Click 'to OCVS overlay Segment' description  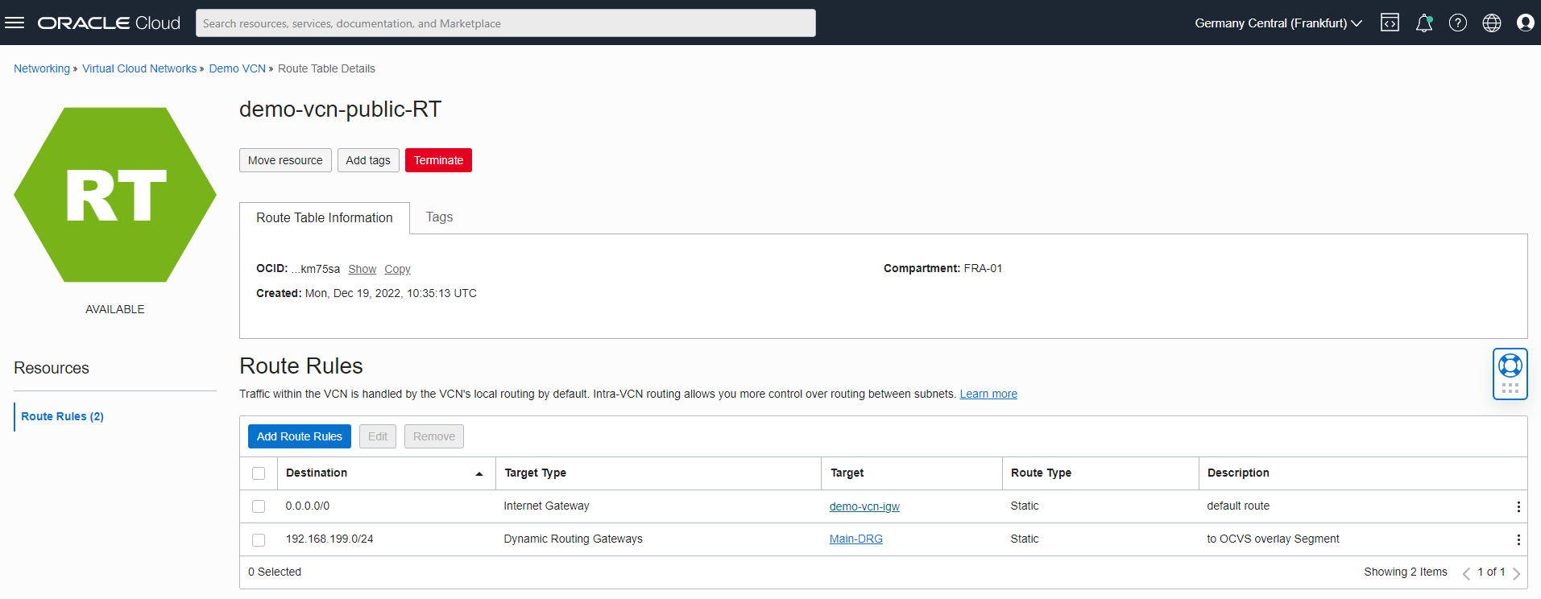point(1273,539)
